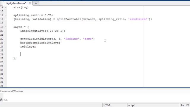
Task: Click the splitting_ratio = 0.75 line
Action: [33, 15]
